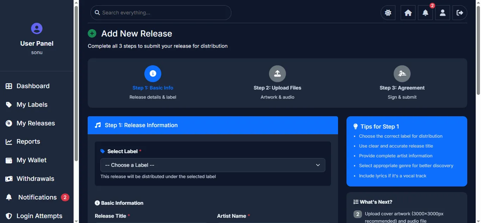Open the user profile icon in top bar
This screenshot has width=481, height=223.
click(443, 13)
